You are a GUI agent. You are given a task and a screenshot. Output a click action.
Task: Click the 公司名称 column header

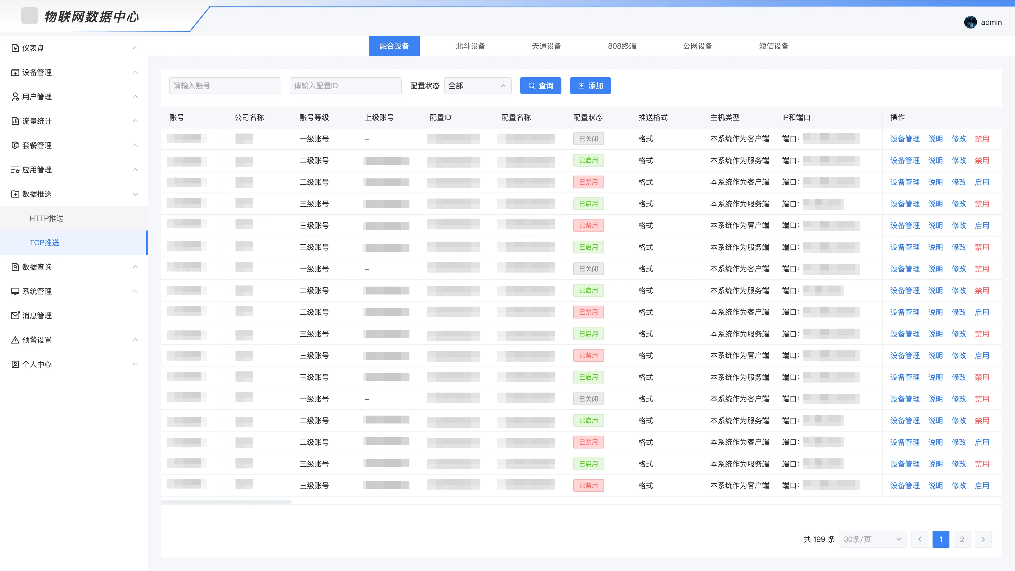point(249,117)
